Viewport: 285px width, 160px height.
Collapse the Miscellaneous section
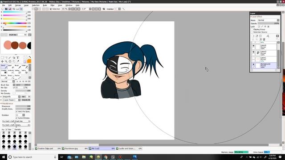(x=1, y=104)
